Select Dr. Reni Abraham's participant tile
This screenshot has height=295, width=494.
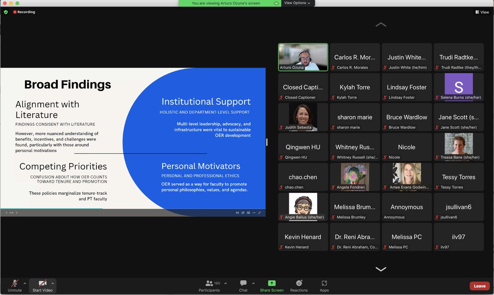355,237
